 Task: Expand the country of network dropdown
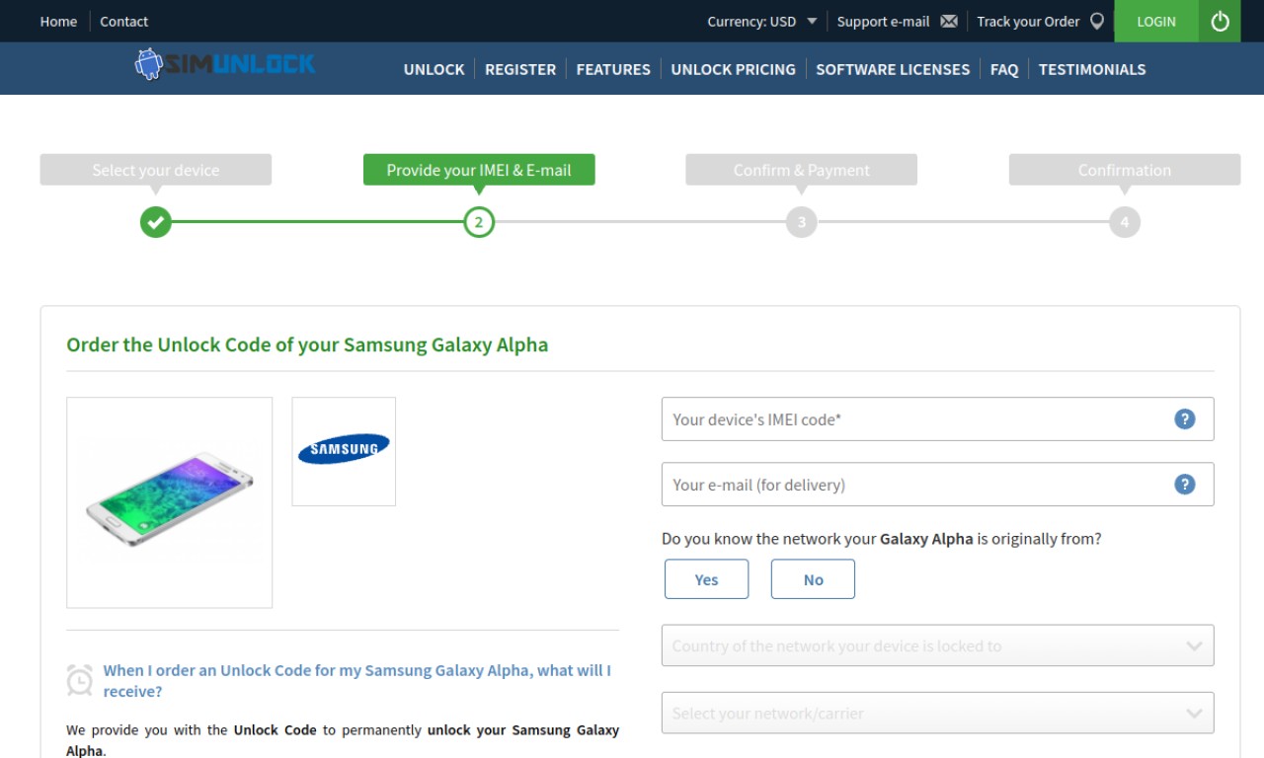(x=937, y=645)
